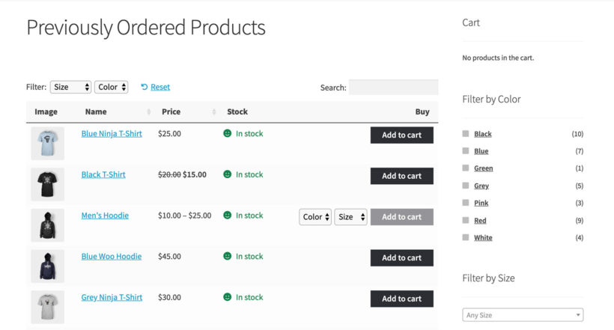The width and height of the screenshot is (614, 330).
Task: Click the Black color filter link
Action: pyautogui.click(x=483, y=134)
